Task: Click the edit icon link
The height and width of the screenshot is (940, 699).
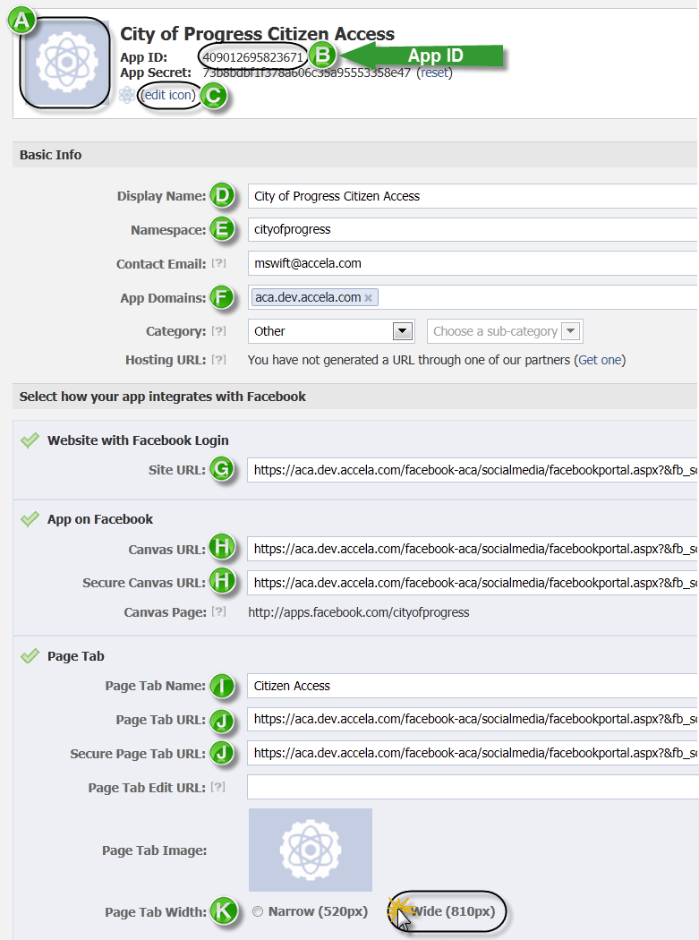Action: coord(169,96)
